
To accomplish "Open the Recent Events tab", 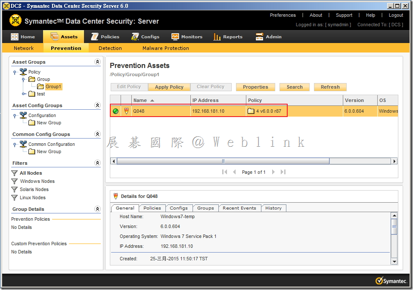I will click(x=239, y=208).
